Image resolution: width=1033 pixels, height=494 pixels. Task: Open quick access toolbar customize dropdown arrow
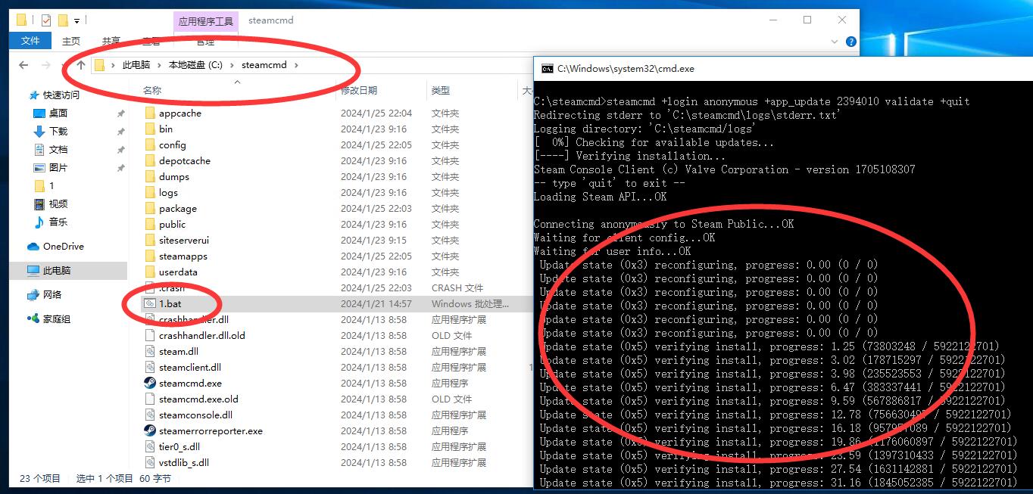77,20
